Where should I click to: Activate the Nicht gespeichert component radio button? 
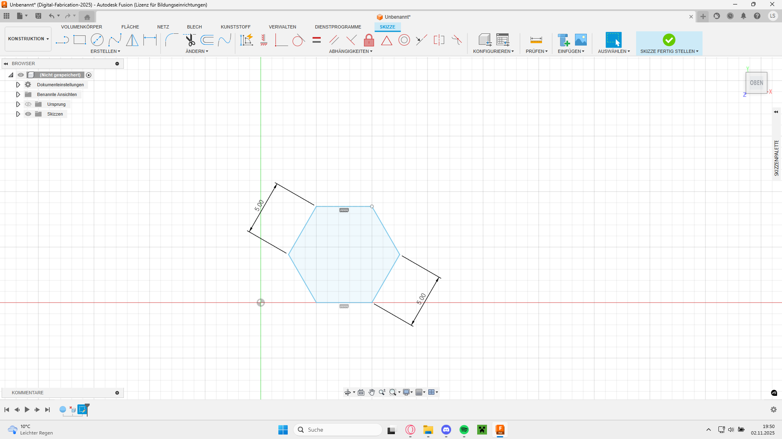[x=89, y=75]
